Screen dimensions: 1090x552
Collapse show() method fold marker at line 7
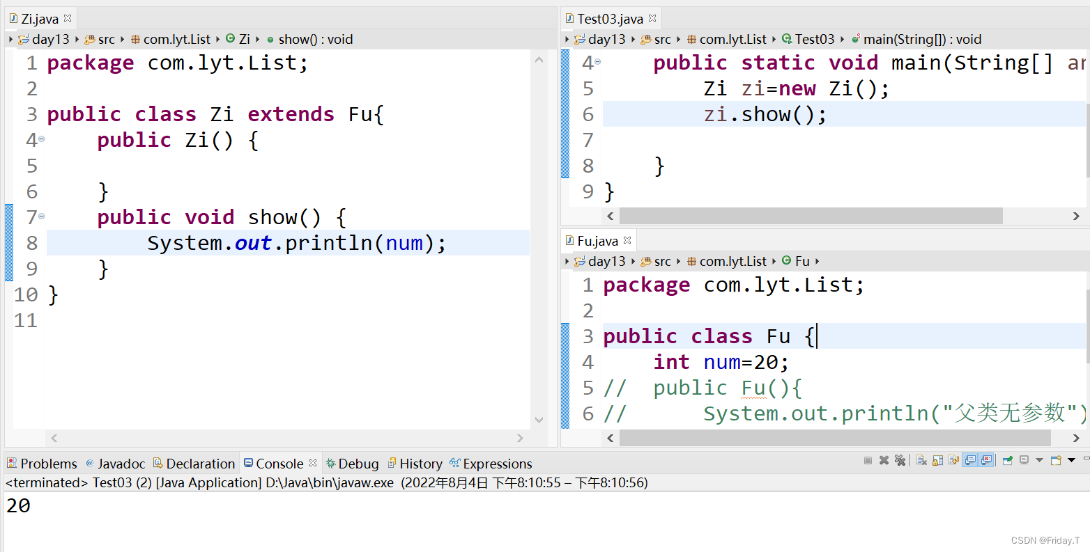41,216
